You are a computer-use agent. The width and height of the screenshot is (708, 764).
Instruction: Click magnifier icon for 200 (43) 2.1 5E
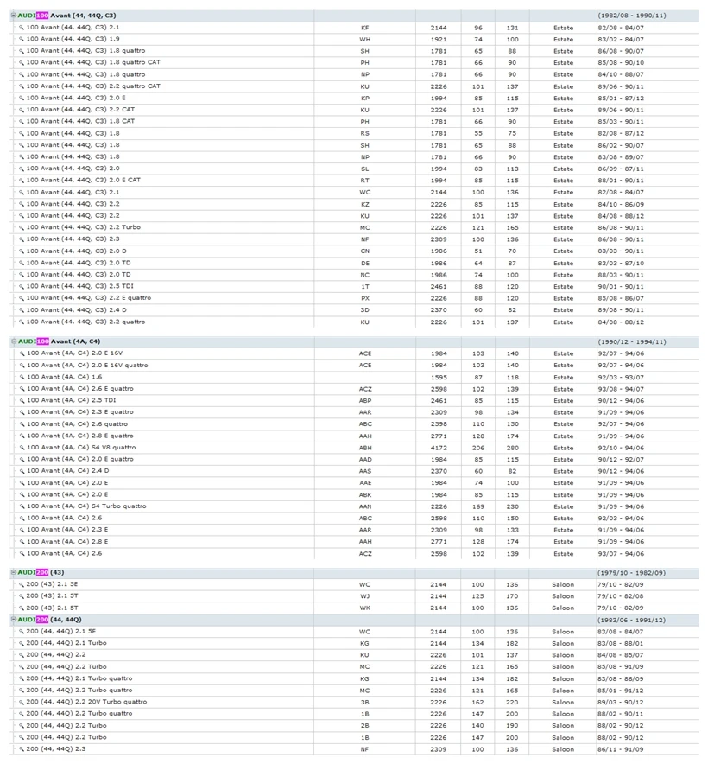point(22,585)
